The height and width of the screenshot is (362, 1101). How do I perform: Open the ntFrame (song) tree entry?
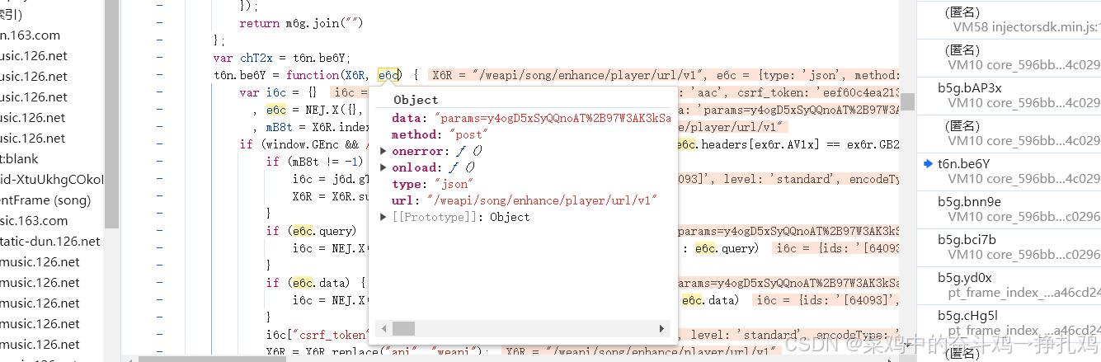tap(45, 200)
